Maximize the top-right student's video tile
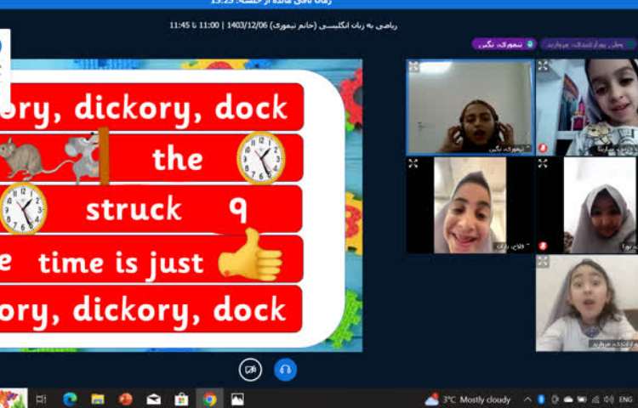The image size is (638, 408). (543, 65)
